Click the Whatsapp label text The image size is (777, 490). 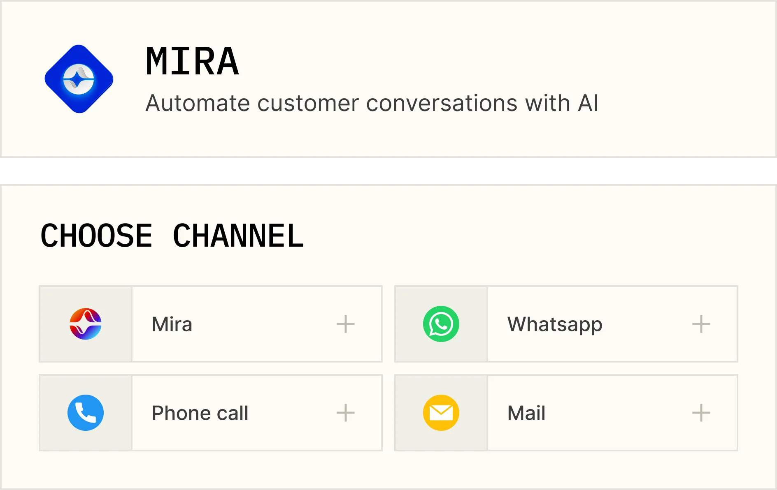coord(554,324)
